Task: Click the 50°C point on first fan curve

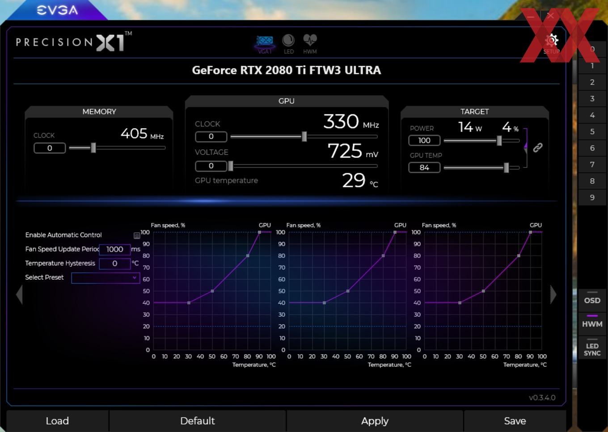Action: coord(212,291)
